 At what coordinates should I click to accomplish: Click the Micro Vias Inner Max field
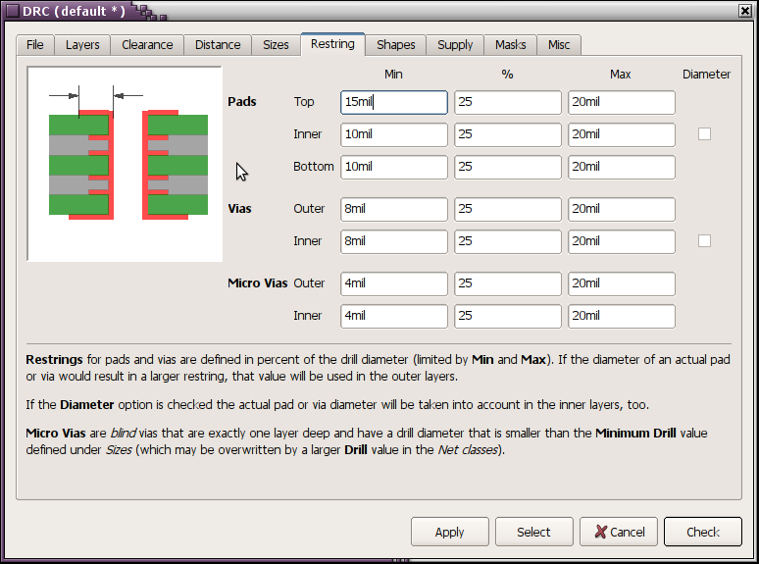(x=621, y=316)
